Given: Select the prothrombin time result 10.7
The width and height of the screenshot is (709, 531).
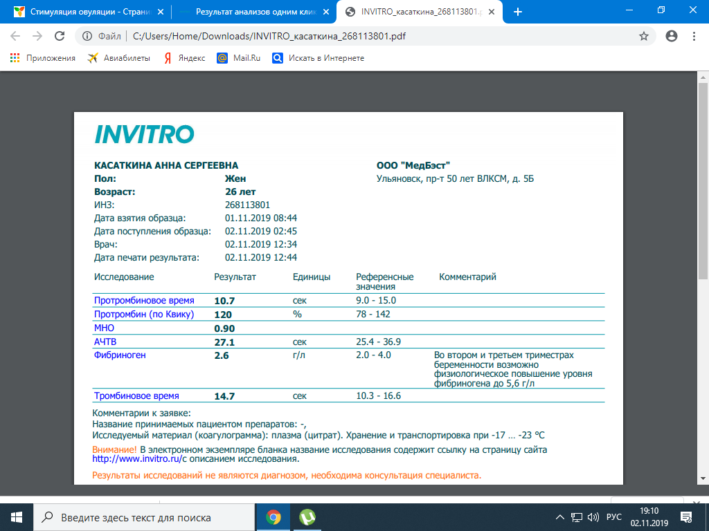Looking at the screenshot, I should 224,301.
